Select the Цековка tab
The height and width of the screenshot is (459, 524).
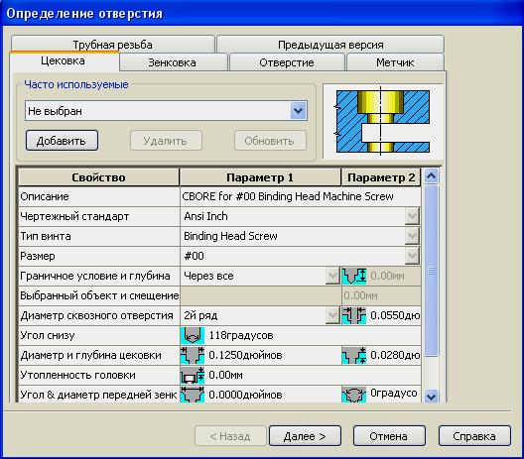[x=64, y=61]
